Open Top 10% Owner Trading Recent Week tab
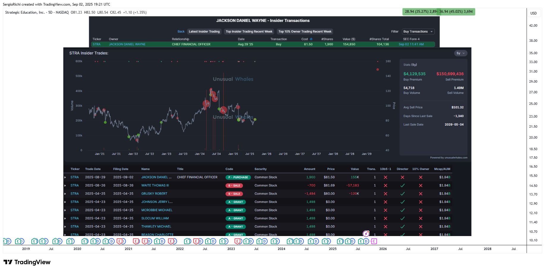The image size is (545, 271). point(305,31)
